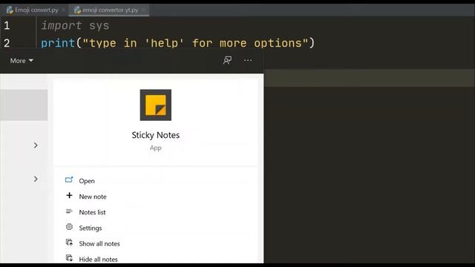The height and width of the screenshot is (267, 475).
Task: Close the emoji convertor yt.py tab
Action: 143,10
